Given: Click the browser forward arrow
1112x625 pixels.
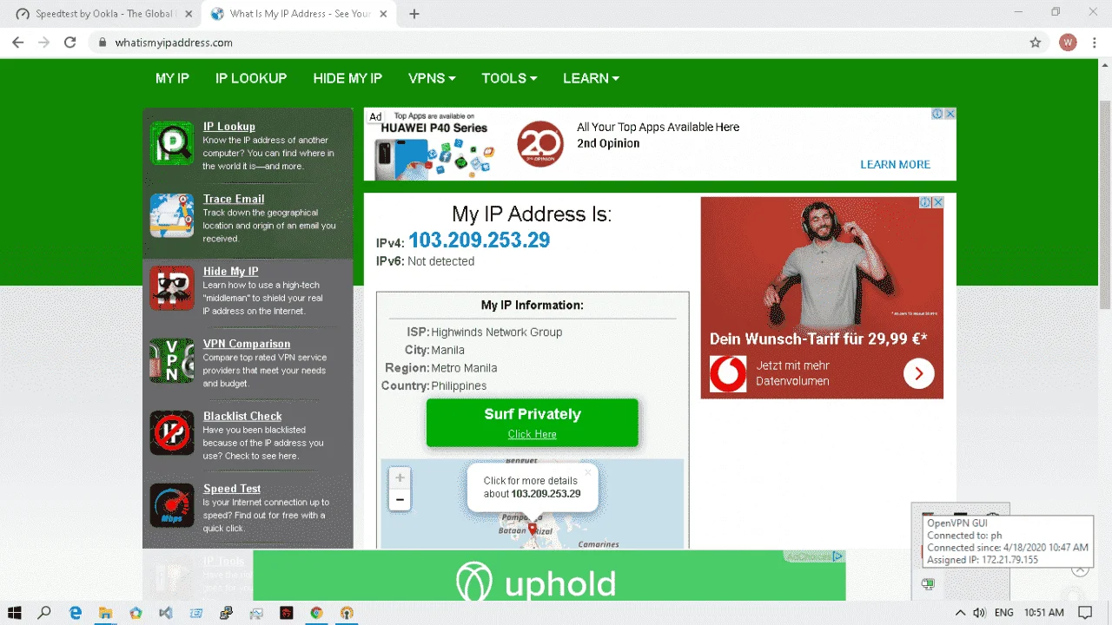Looking at the screenshot, I should (x=43, y=43).
